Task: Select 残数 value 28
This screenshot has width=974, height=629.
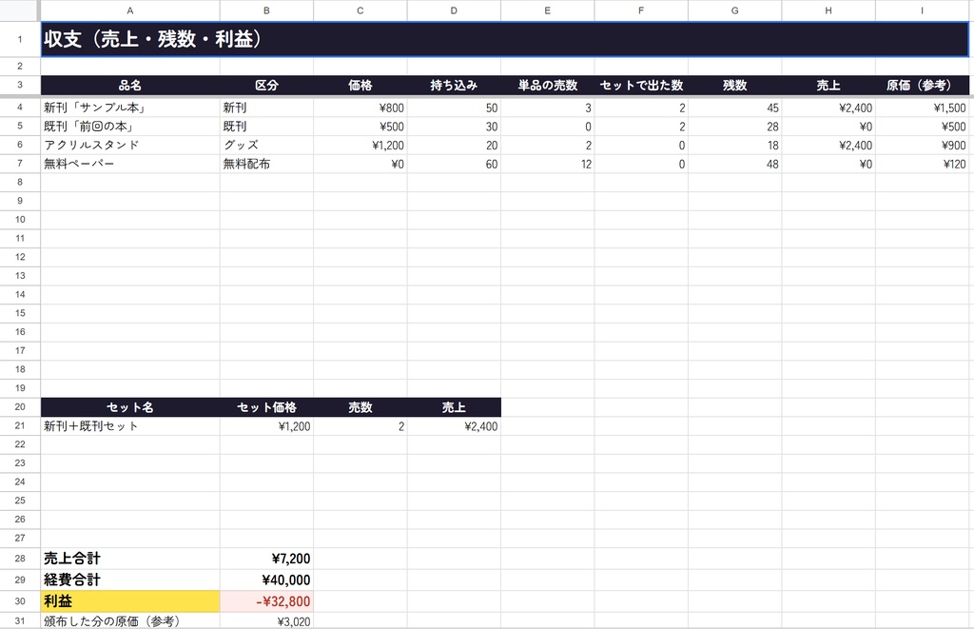Action: [735, 127]
